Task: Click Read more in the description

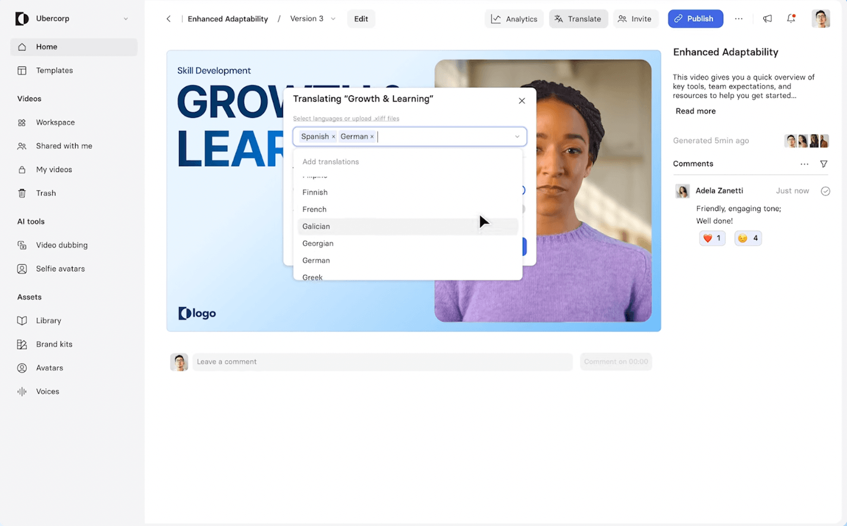Action: 695,111
